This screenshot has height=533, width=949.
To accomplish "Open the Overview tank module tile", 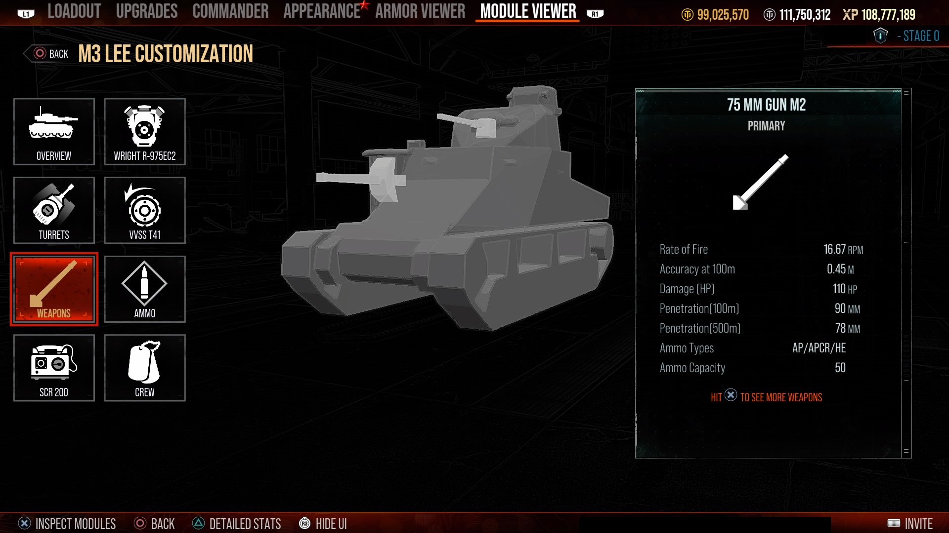I will pyautogui.click(x=54, y=131).
